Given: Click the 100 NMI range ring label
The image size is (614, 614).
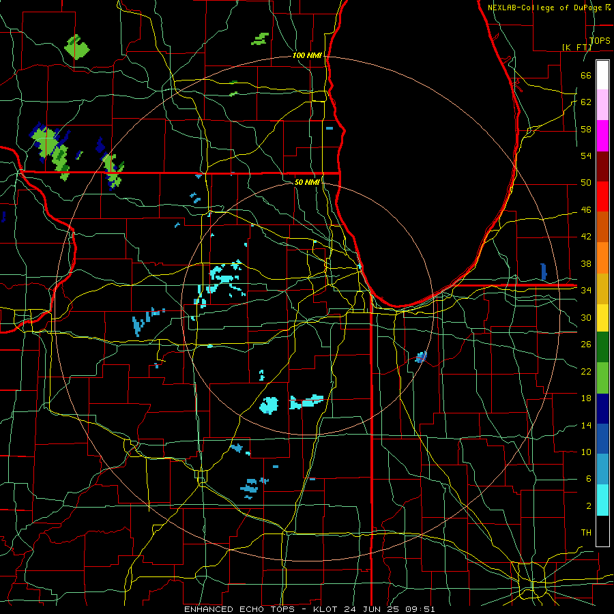Looking at the screenshot, I should click(307, 55).
